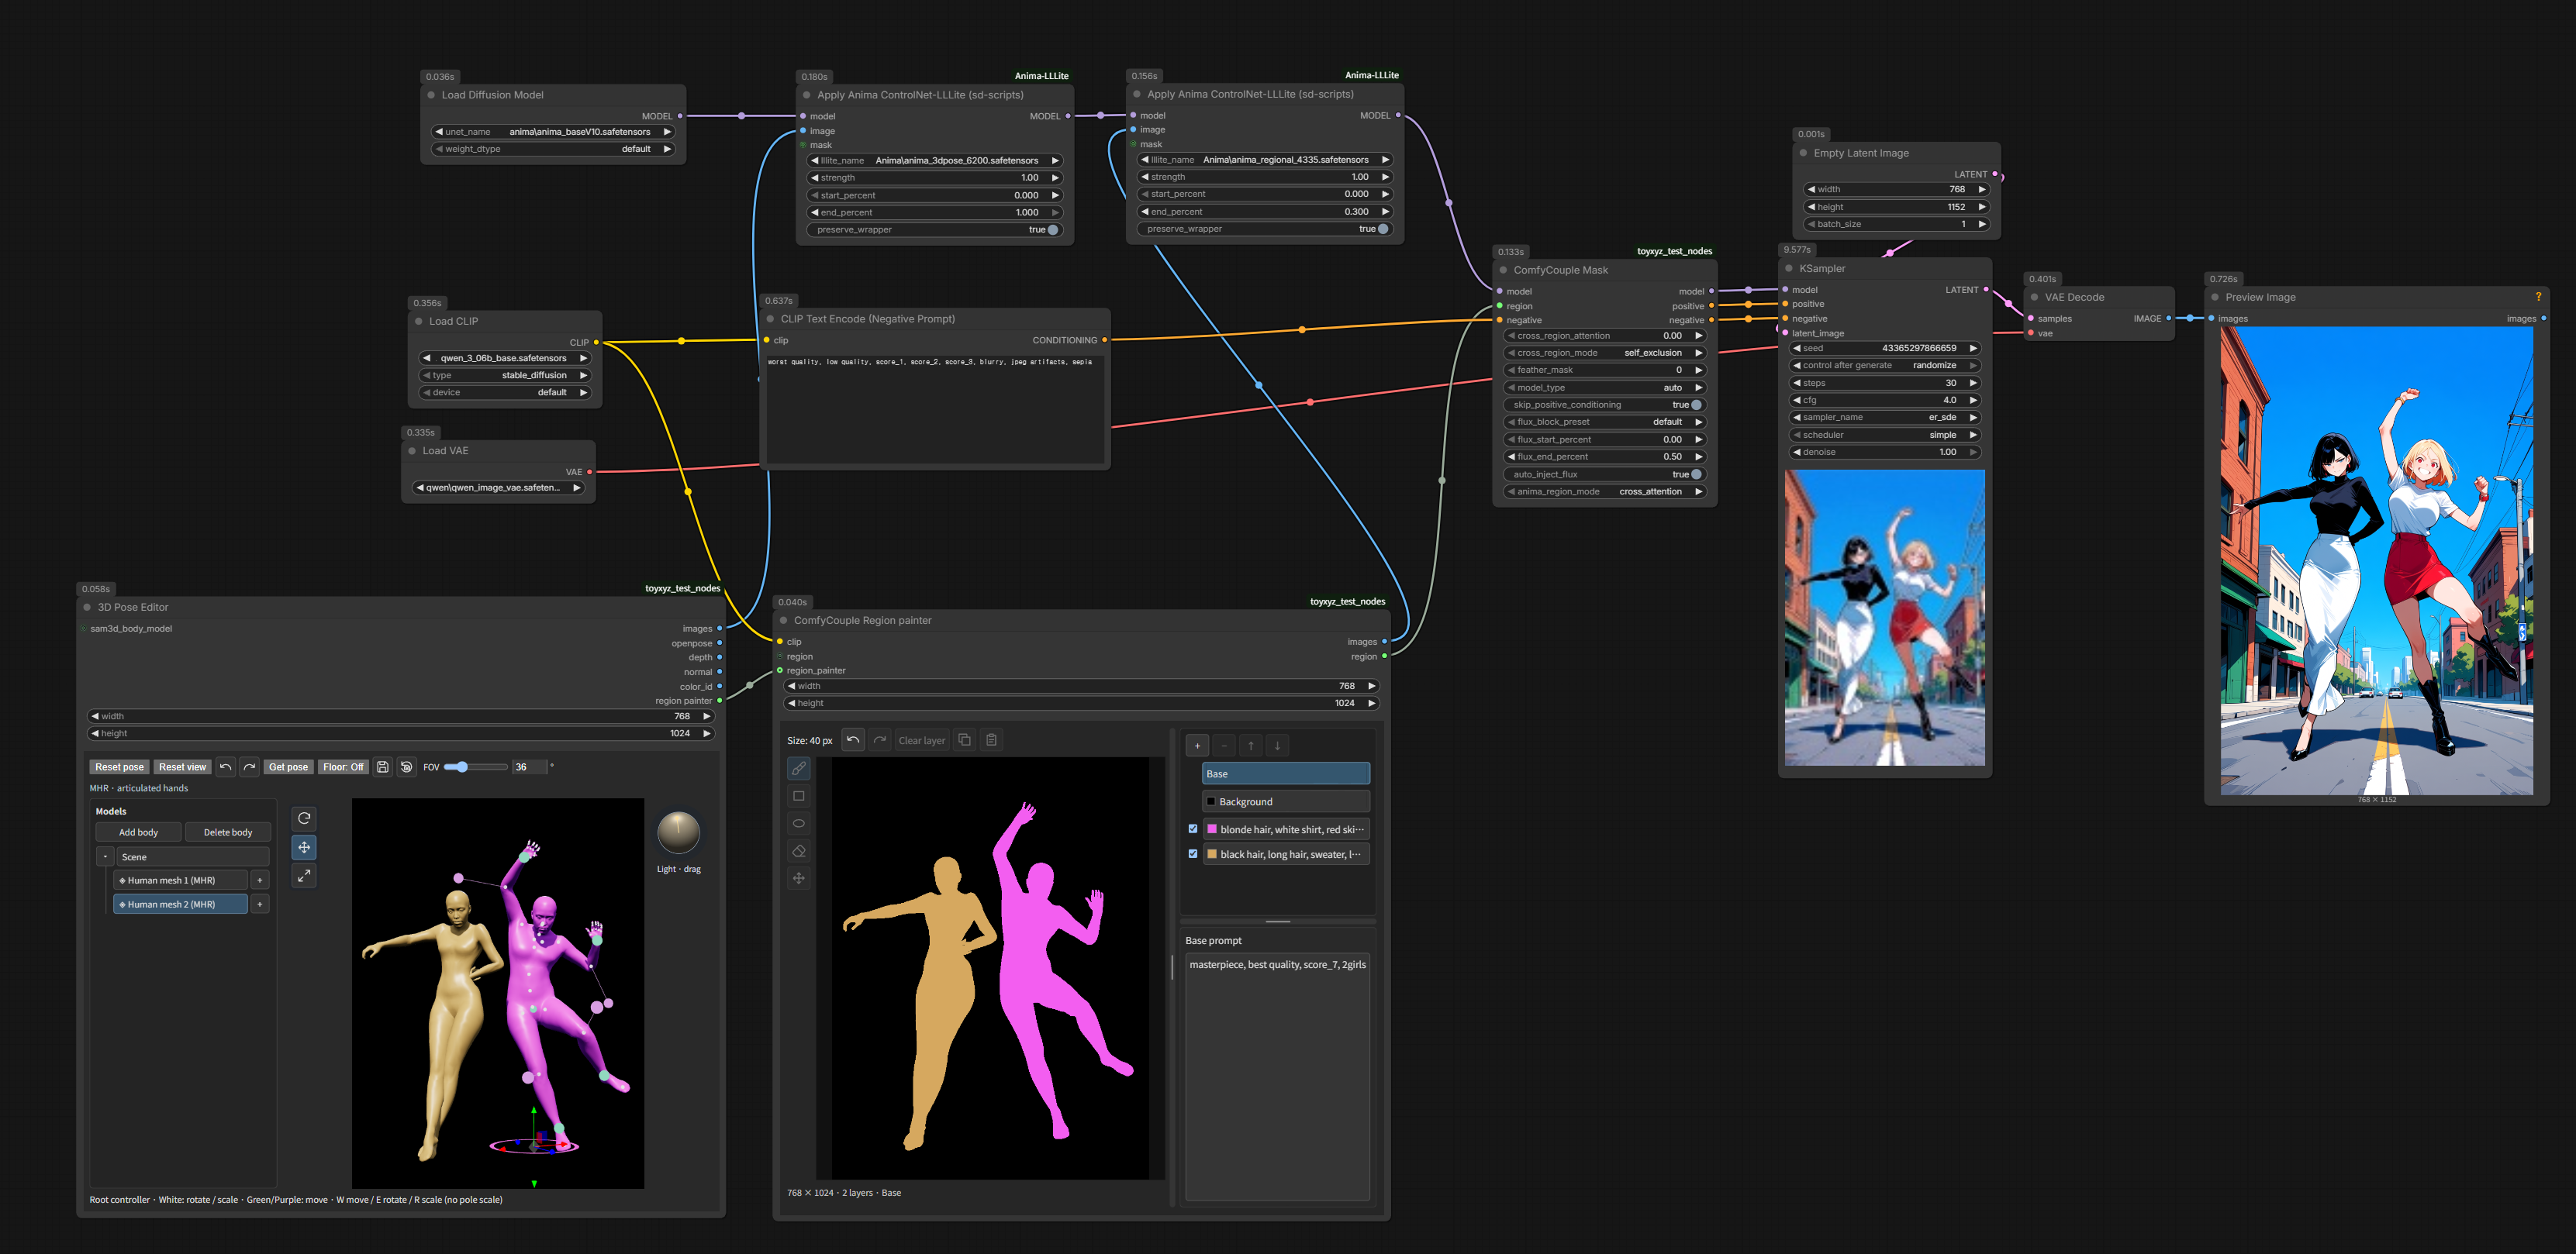Redo stroke in Region painter
The width and height of the screenshot is (2576, 1254).
(880, 740)
